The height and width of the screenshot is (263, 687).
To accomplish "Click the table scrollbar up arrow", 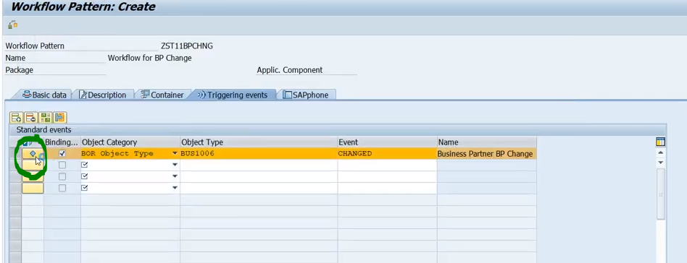I will tap(661, 152).
